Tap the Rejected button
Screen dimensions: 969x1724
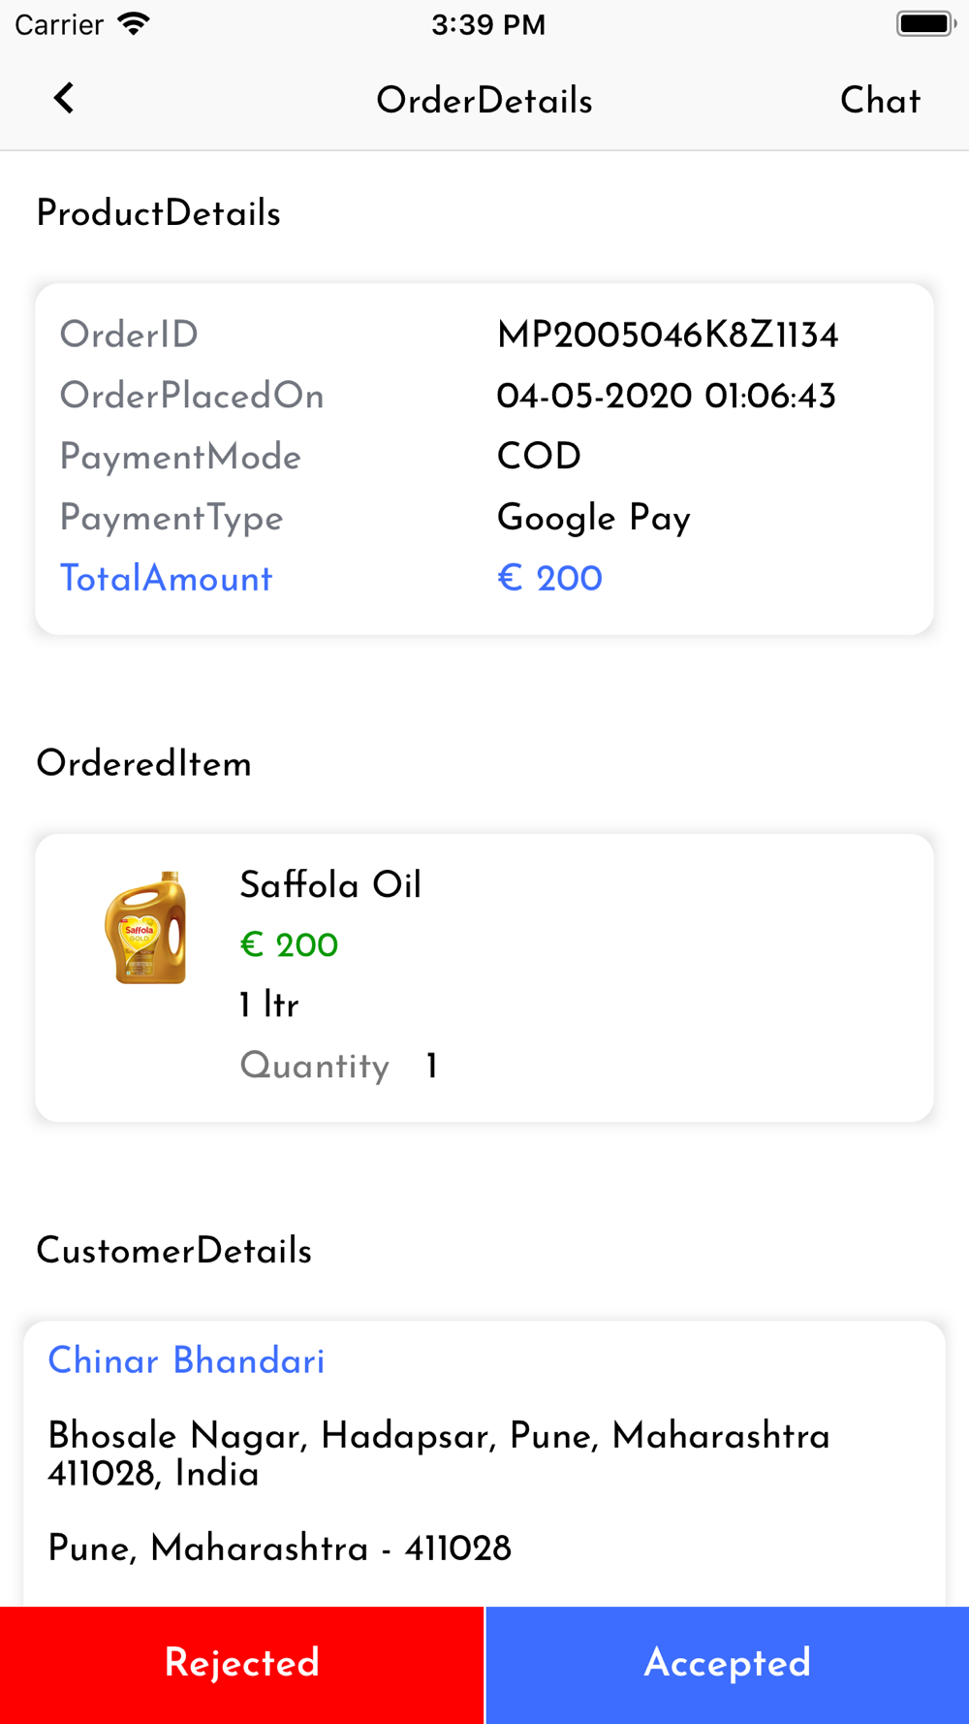click(x=241, y=1665)
